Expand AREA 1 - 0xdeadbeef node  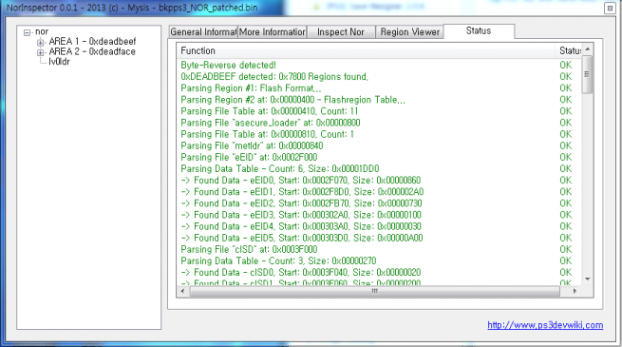tap(40, 43)
